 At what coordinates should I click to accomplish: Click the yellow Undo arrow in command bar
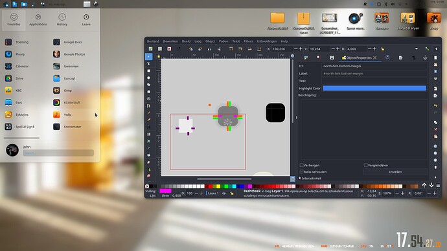[435, 105]
